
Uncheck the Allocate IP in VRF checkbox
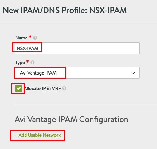tap(19, 88)
